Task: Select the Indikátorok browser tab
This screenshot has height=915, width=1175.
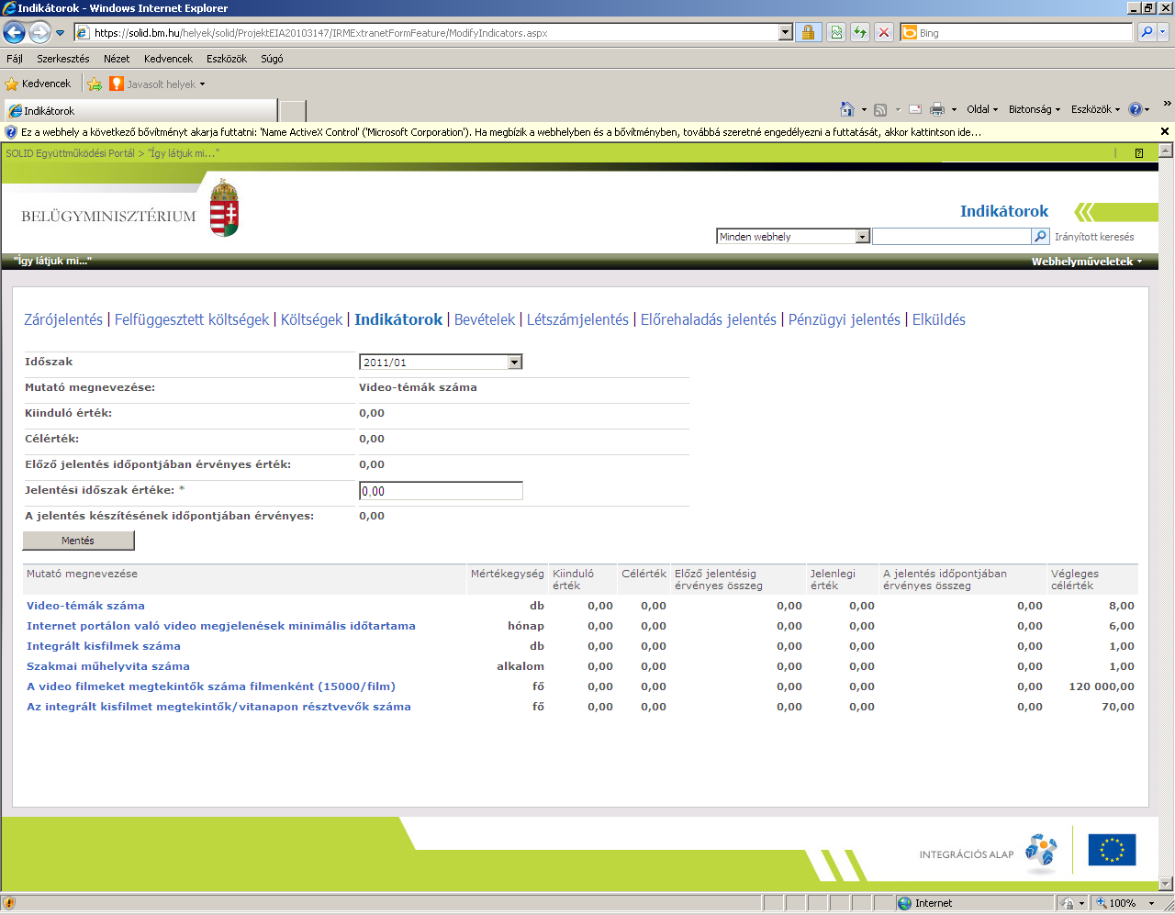Action: pos(140,111)
